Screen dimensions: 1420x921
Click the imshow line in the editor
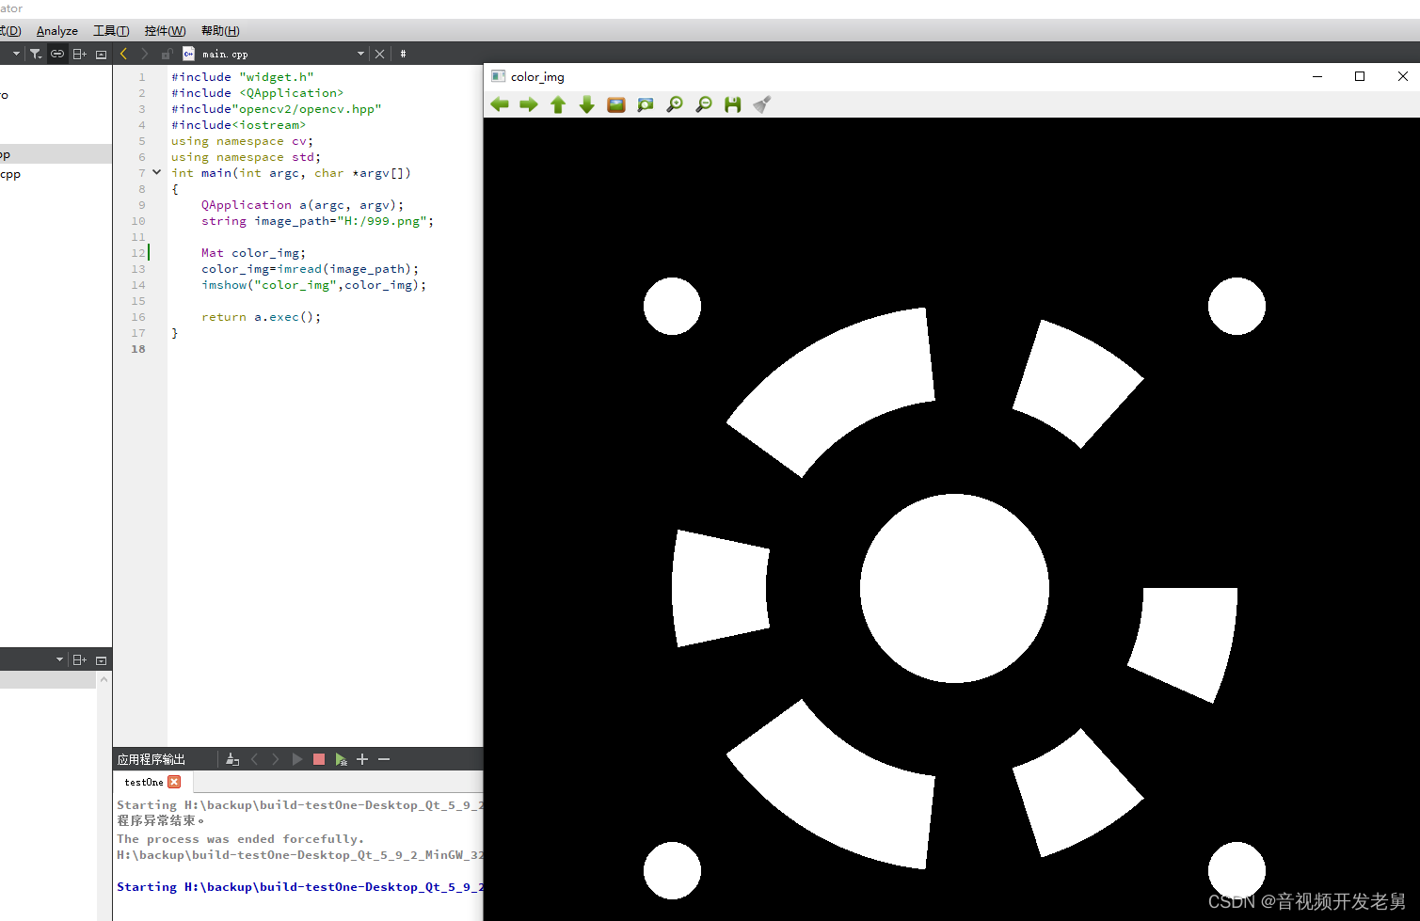click(313, 285)
